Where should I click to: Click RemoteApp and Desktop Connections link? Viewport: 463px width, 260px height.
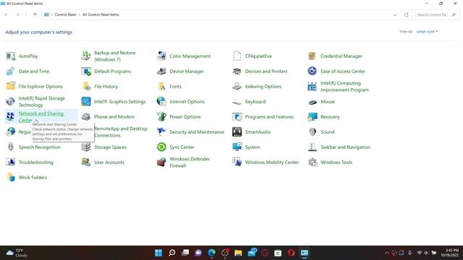(x=121, y=131)
